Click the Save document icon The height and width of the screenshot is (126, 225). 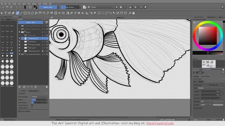tap(11, 7)
